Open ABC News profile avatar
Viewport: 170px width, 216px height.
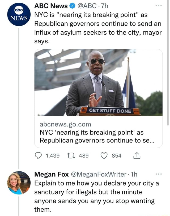coord(18,15)
